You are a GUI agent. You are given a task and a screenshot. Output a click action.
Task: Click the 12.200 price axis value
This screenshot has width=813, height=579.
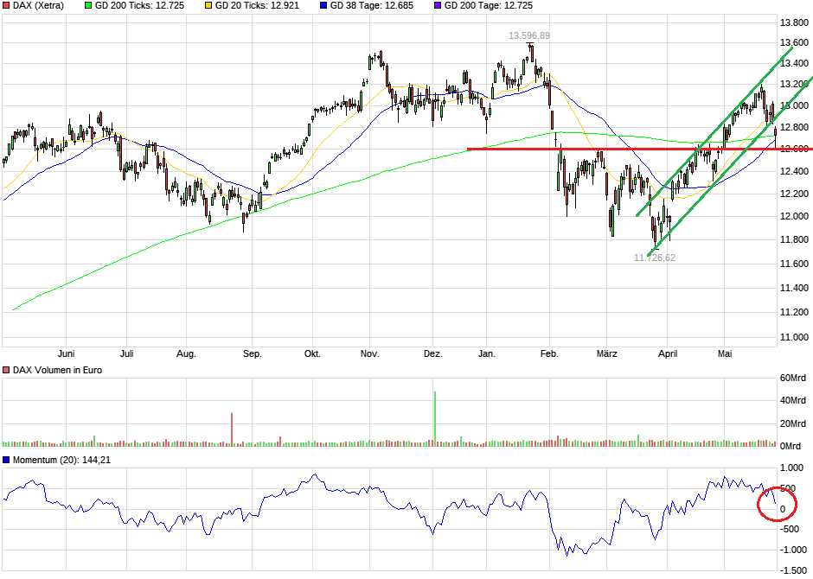pos(794,194)
